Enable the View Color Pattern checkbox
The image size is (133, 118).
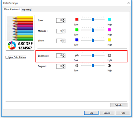point(7,57)
